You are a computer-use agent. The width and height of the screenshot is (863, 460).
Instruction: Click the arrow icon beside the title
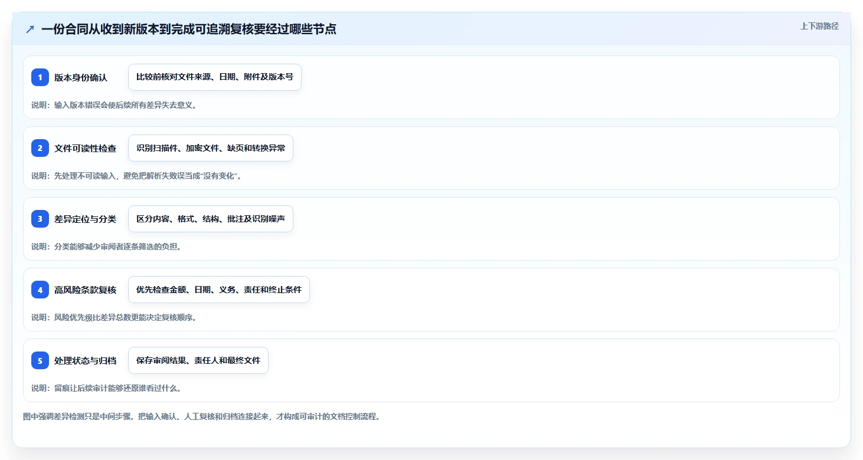tap(30, 29)
